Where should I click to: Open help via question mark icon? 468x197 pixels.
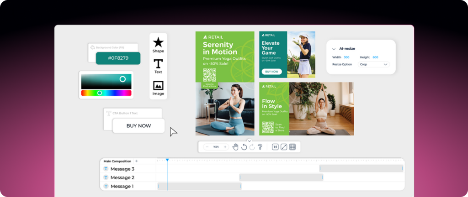tap(260, 147)
